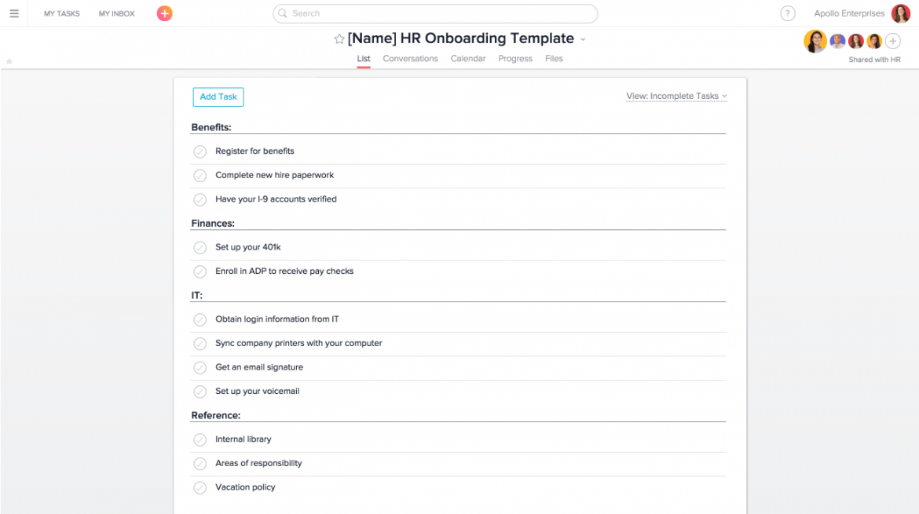Mark Register for benefits as complete
919x514 pixels.
click(200, 151)
